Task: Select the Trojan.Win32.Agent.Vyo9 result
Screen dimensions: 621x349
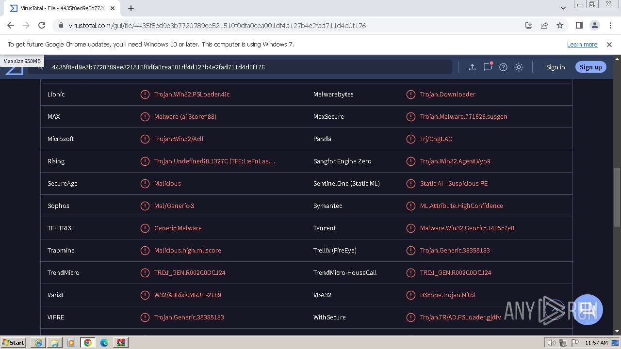Action: click(x=455, y=161)
